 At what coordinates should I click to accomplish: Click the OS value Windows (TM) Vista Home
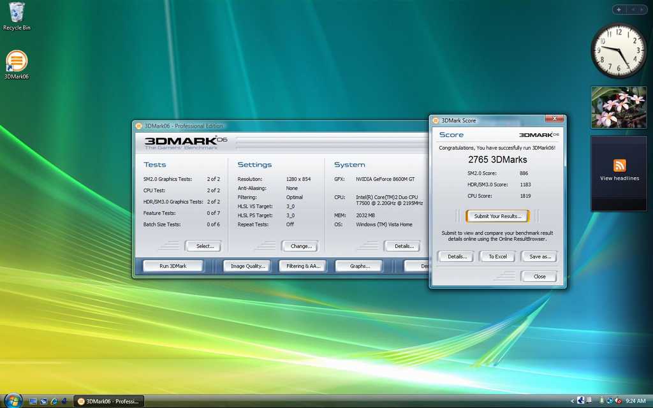[x=384, y=224]
